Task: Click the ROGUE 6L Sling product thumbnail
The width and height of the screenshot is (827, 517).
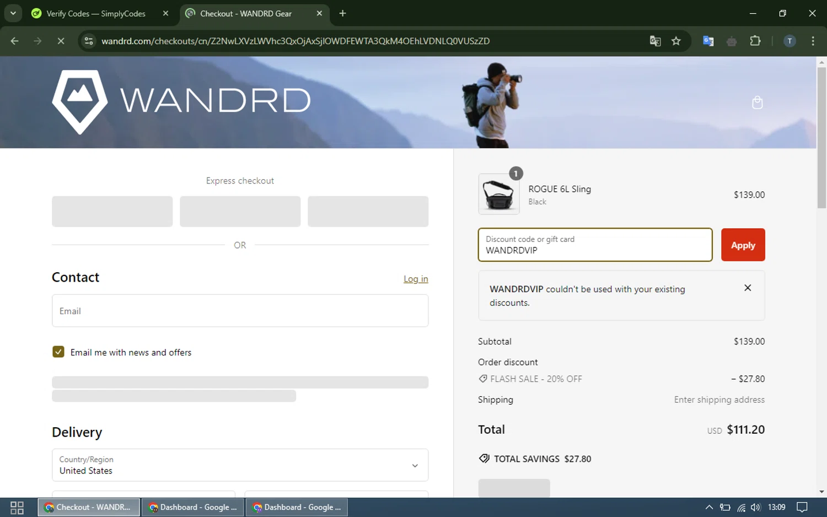Action: 498,194
